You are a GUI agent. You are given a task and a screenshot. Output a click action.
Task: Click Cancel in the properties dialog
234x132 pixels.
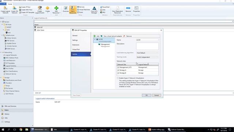[156, 95]
